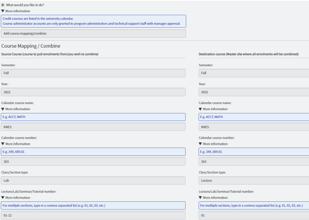The height and width of the screenshot is (220, 309).
Task: Select the source course Year field
Action: (x=93, y=92)
